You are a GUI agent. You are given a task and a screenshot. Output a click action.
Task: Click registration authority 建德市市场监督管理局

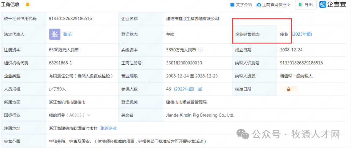click(x=186, y=102)
